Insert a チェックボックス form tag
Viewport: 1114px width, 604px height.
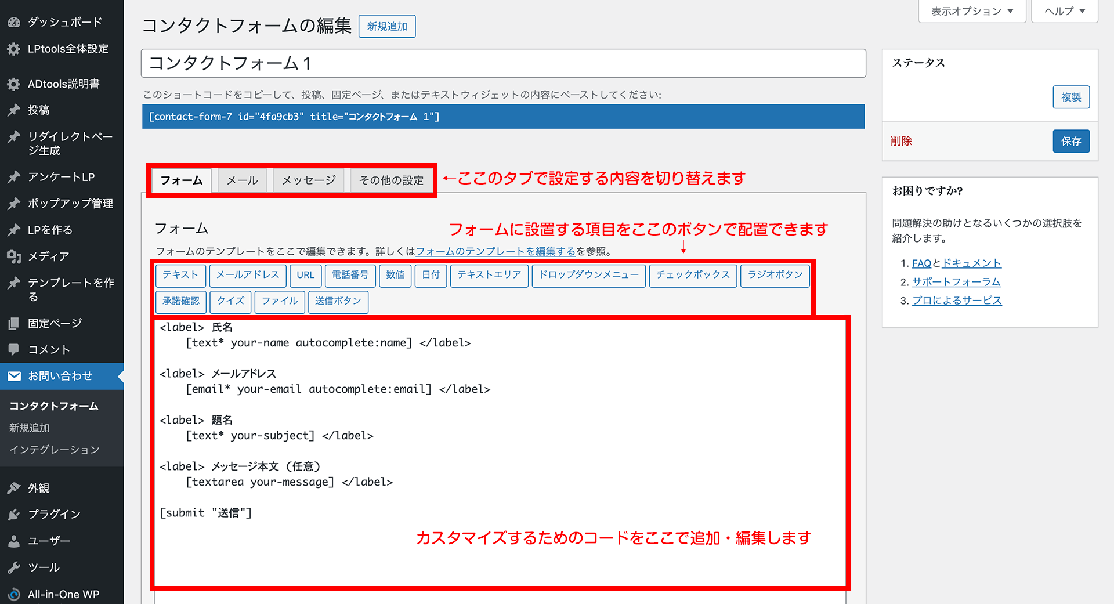(693, 275)
